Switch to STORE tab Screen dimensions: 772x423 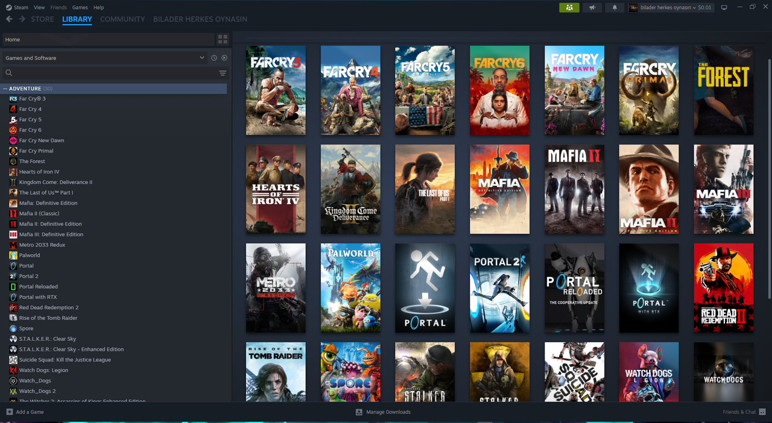point(42,19)
